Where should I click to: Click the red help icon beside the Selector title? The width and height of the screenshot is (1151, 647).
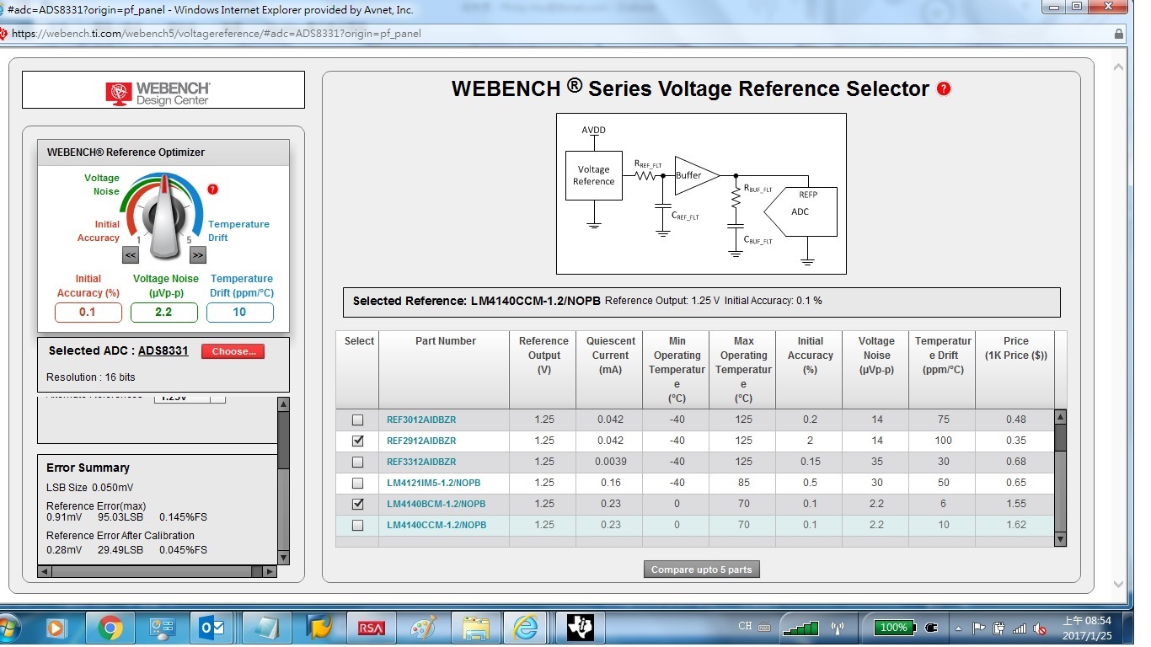[x=944, y=88]
